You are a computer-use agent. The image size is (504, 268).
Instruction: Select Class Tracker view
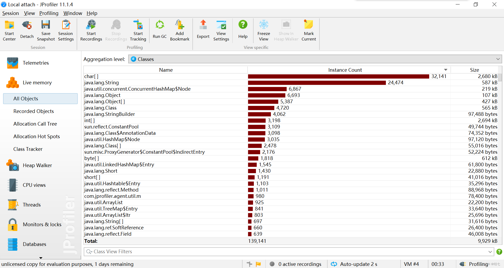click(28, 149)
